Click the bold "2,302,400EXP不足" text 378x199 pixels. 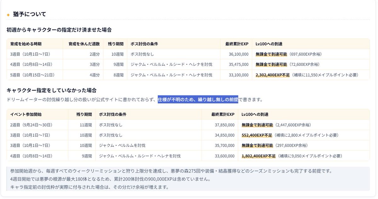click(273, 75)
